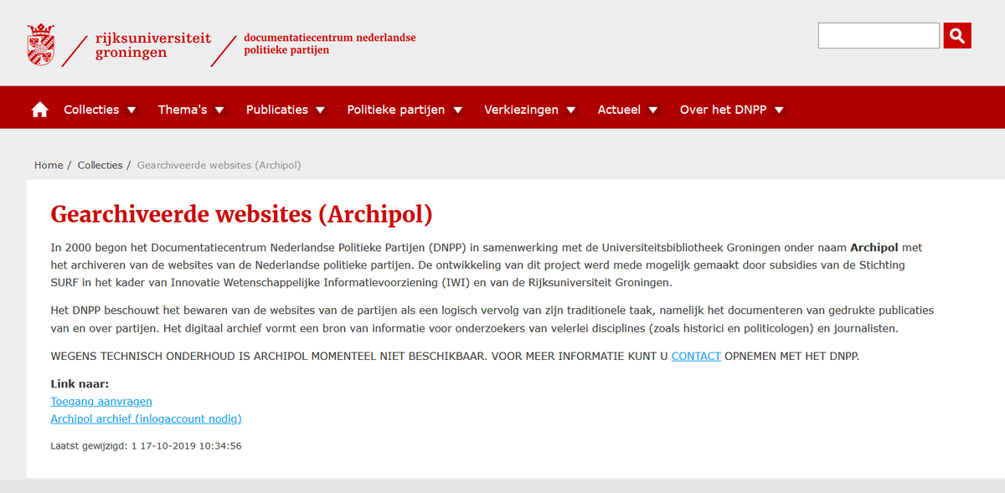
Task: Go to Collecties breadcrumb link
Action: tap(100, 165)
